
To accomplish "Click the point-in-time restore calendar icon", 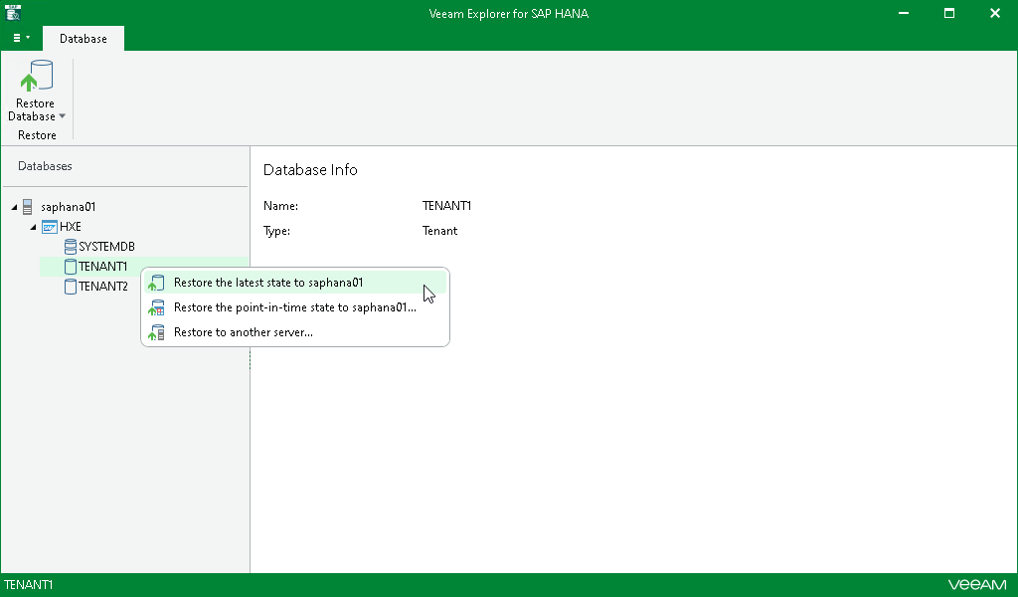I will tap(156, 307).
